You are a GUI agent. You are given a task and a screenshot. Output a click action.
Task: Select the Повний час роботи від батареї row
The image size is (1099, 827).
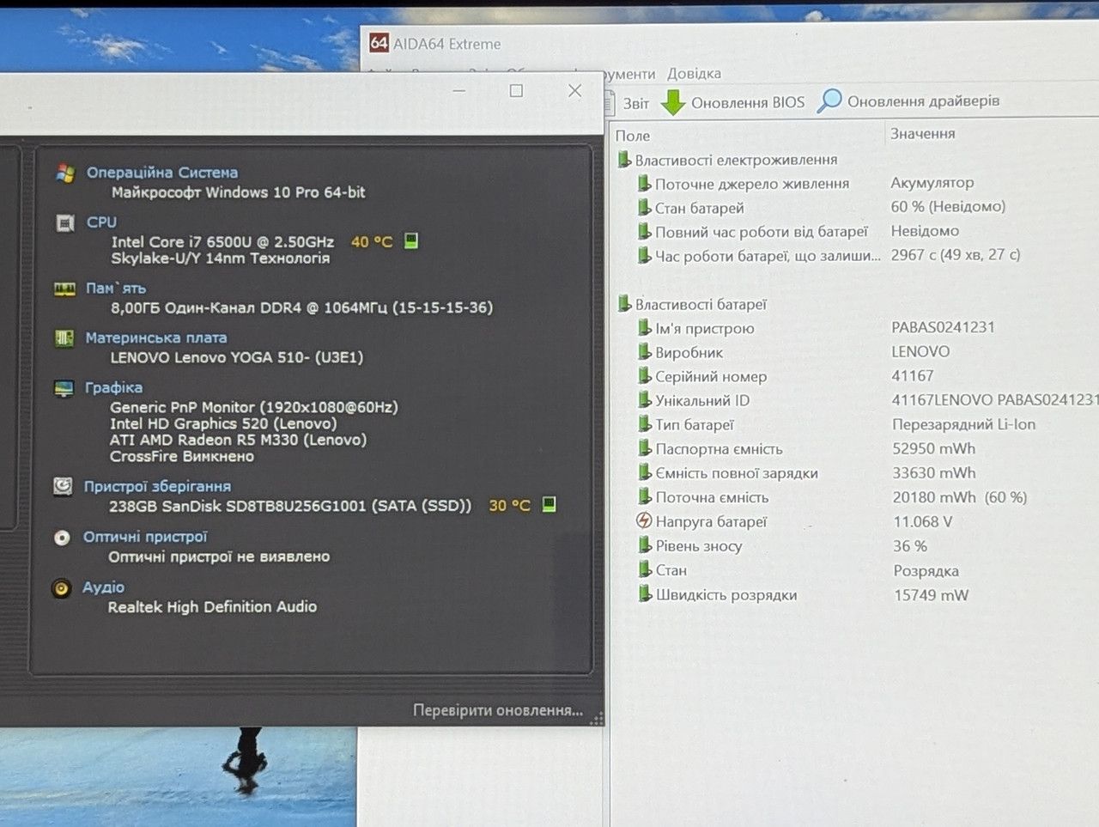click(762, 231)
